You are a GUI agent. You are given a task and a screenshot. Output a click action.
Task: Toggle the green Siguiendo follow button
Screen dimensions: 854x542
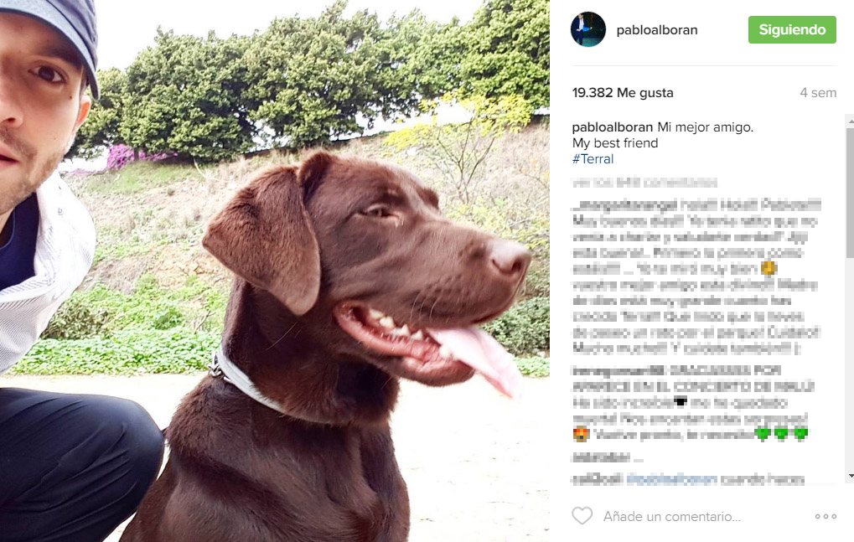pyautogui.click(x=792, y=29)
